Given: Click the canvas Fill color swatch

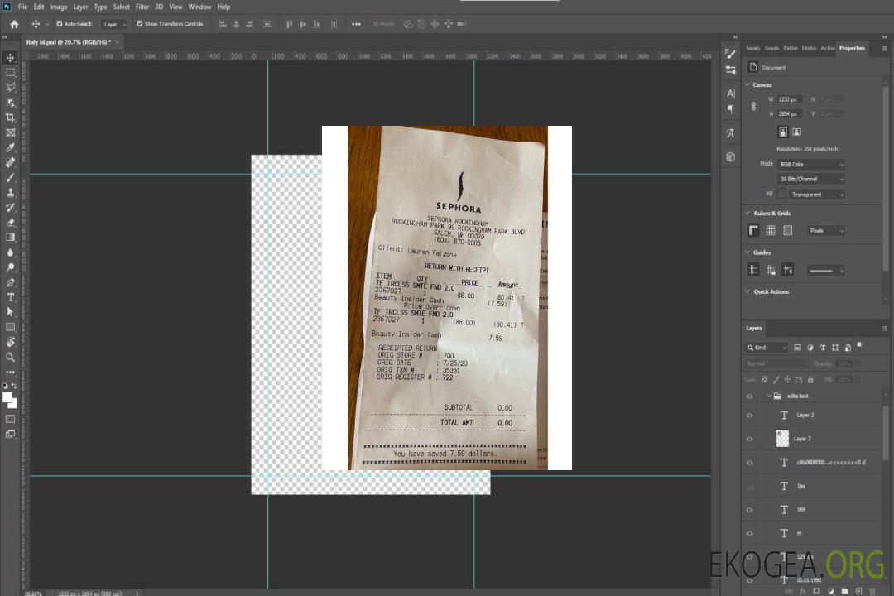Looking at the screenshot, I should click(781, 195).
